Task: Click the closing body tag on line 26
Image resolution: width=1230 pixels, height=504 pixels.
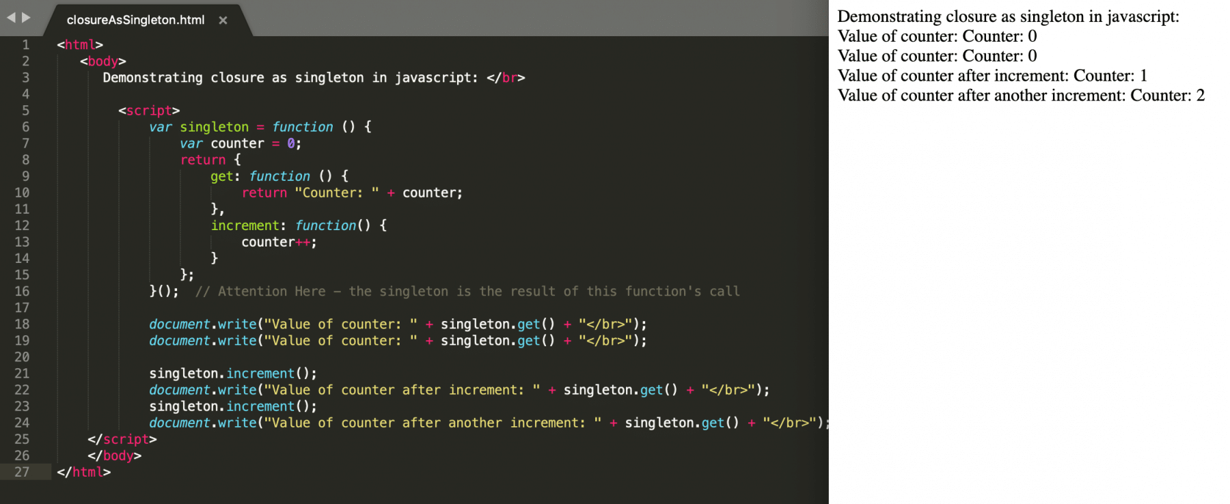Action: [114, 456]
